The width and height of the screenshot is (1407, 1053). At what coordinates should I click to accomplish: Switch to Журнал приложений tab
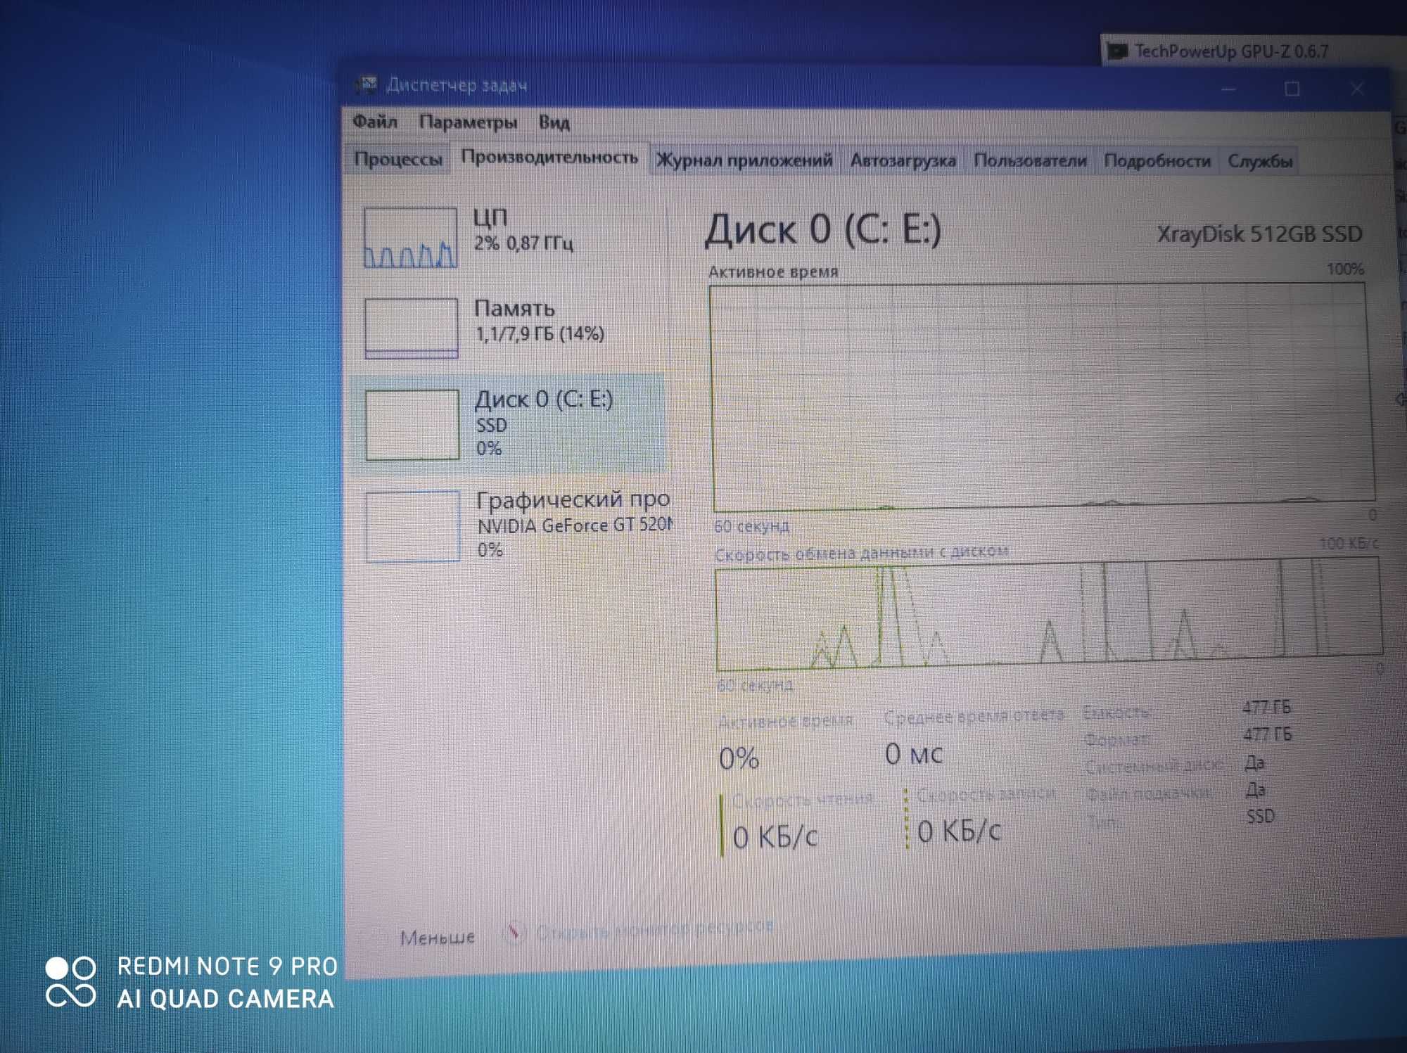tap(744, 160)
